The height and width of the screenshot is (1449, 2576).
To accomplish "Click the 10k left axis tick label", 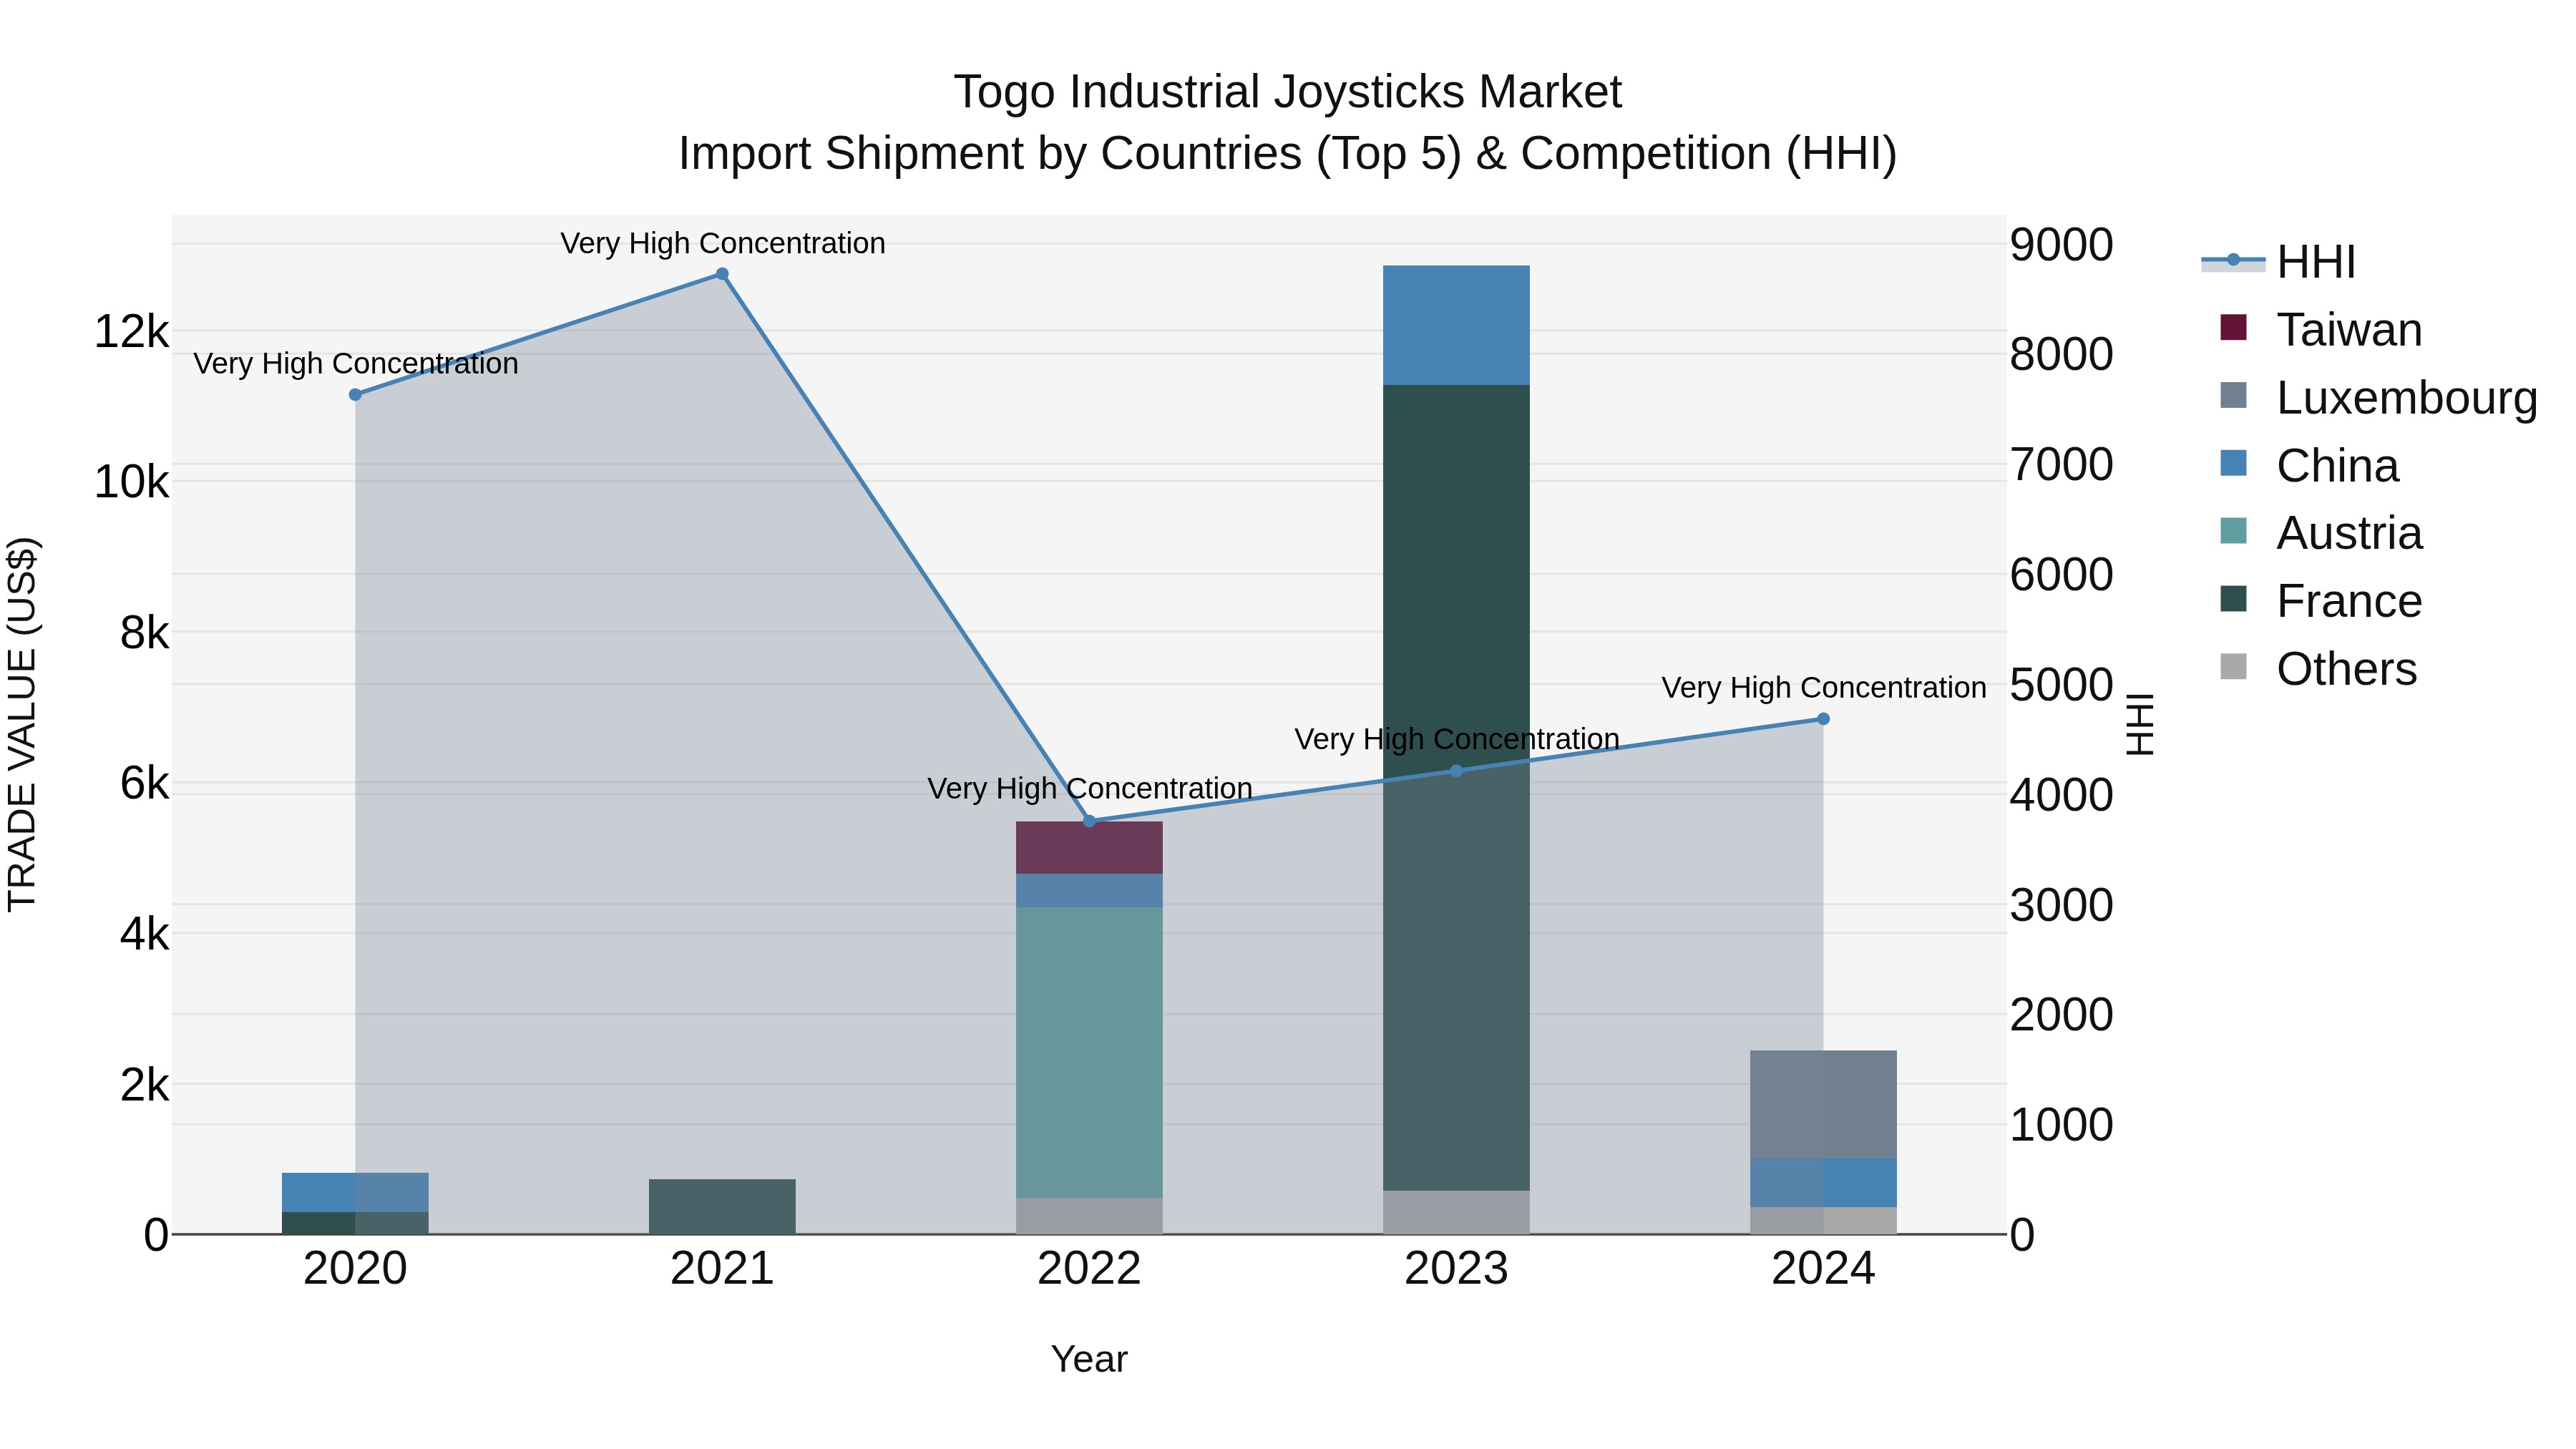I will [131, 482].
